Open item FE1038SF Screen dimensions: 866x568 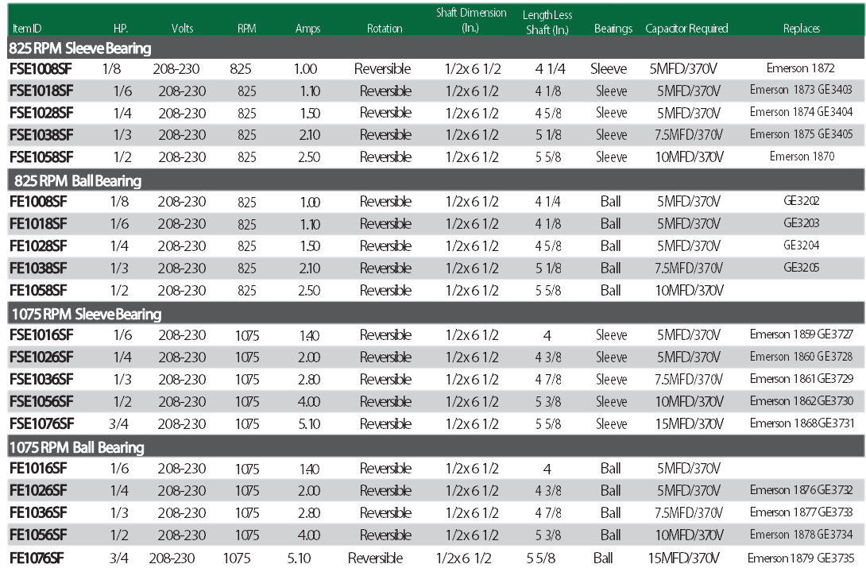[38, 268]
